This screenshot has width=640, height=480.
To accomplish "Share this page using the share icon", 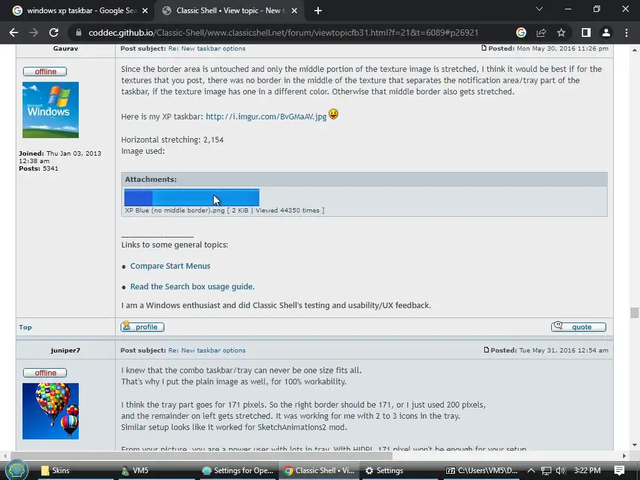I will [x=541, y=32].
